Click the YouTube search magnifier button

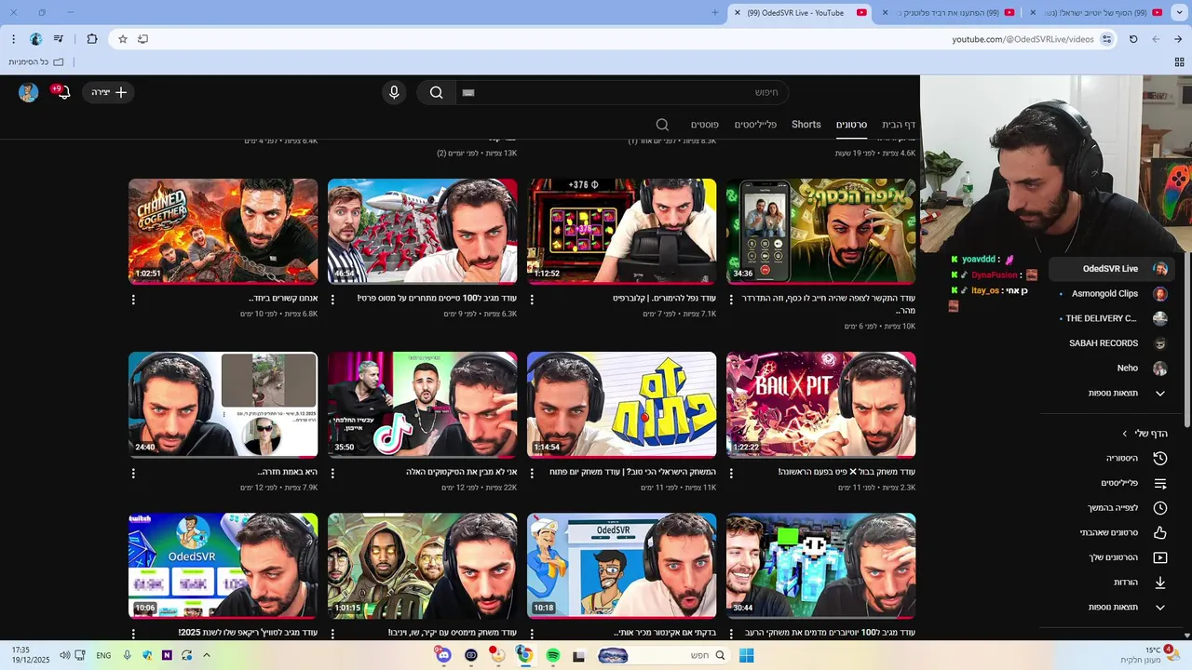(436, 92)
